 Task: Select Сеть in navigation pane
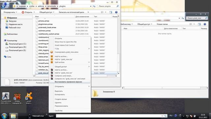pos(9,57)
